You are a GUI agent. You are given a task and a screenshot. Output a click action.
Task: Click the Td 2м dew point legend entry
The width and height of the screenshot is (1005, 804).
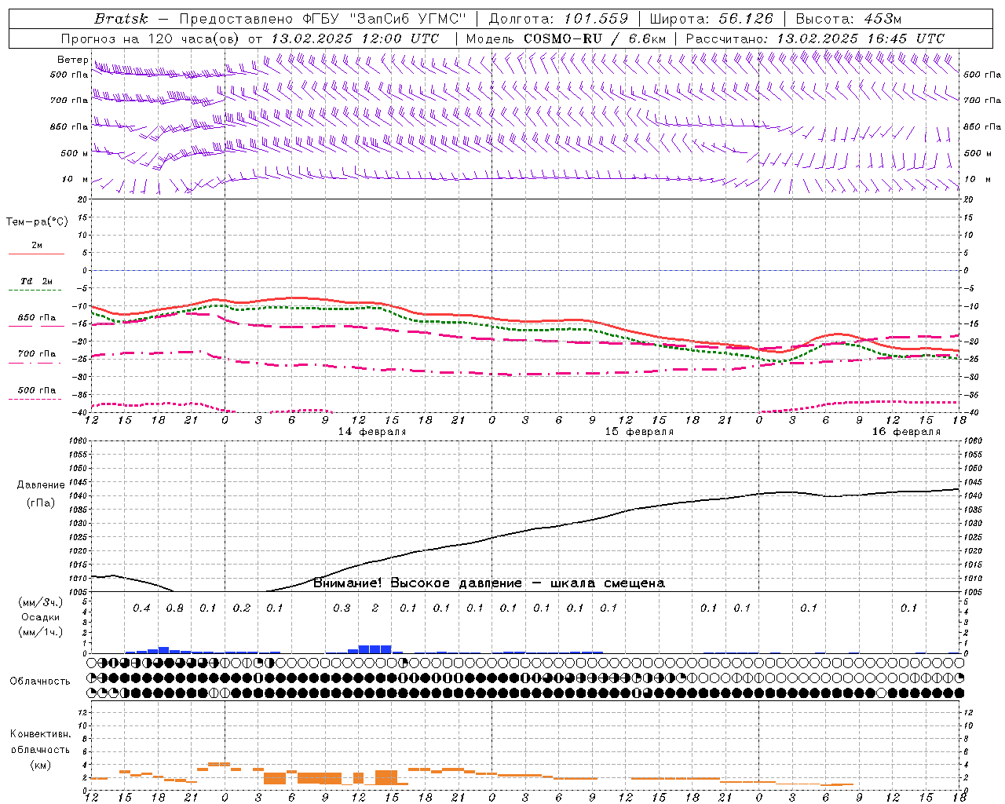click(37, 281)
